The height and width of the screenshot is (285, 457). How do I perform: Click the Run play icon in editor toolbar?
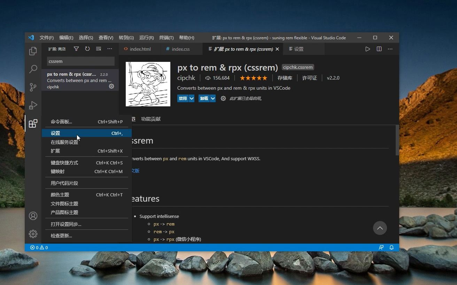point(367,49)
